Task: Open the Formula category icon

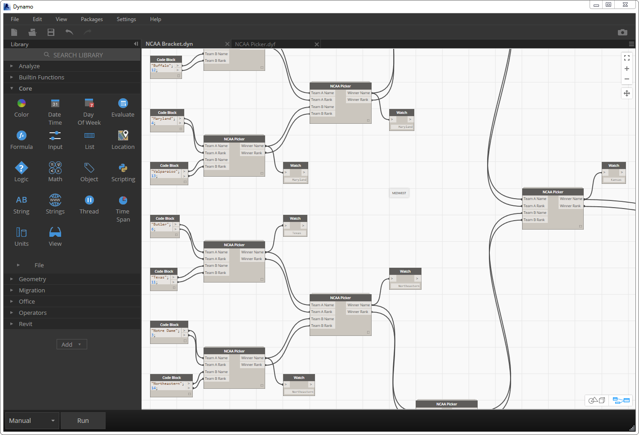Action: coord(22,135)
